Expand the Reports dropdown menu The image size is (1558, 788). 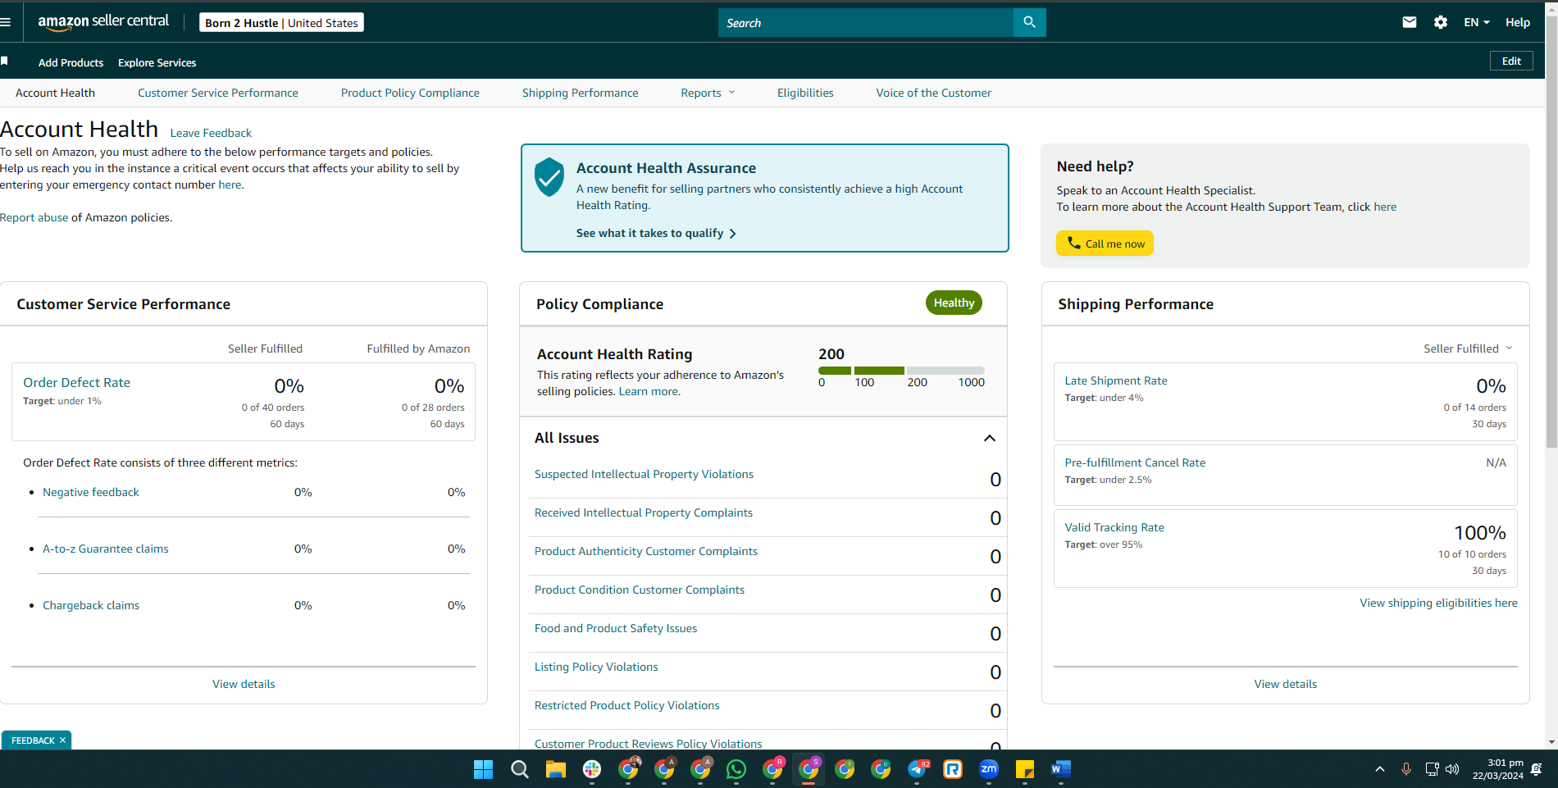pos(708,93)
